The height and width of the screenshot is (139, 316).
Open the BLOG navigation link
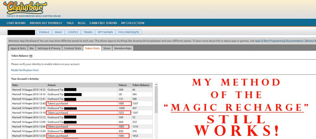click(82, 23)
